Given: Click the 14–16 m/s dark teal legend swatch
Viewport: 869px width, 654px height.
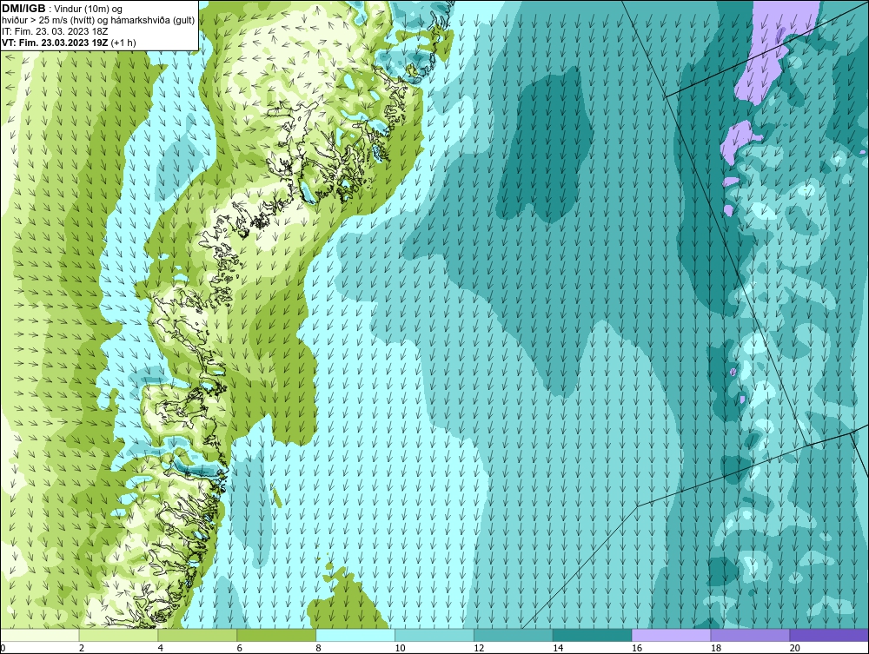Looking at the screenshot, I should (x=593, y=635).
